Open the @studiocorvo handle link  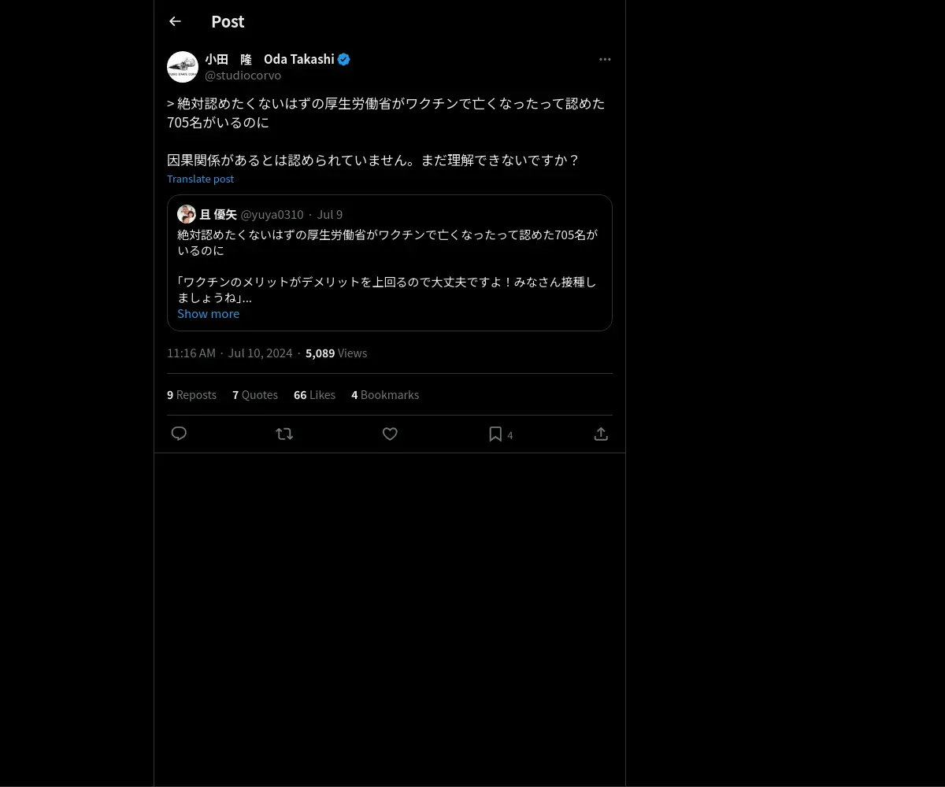pyautogui.click(x=243, y=76)
